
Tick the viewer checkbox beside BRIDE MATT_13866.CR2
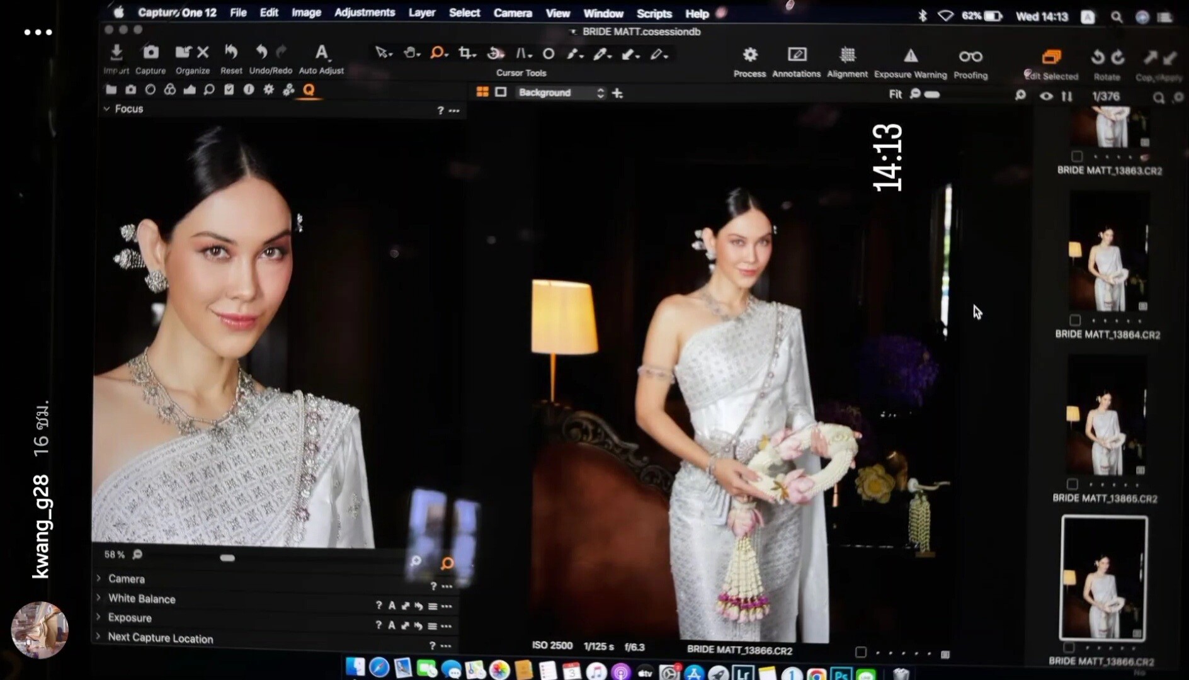[x=861, y=652]
